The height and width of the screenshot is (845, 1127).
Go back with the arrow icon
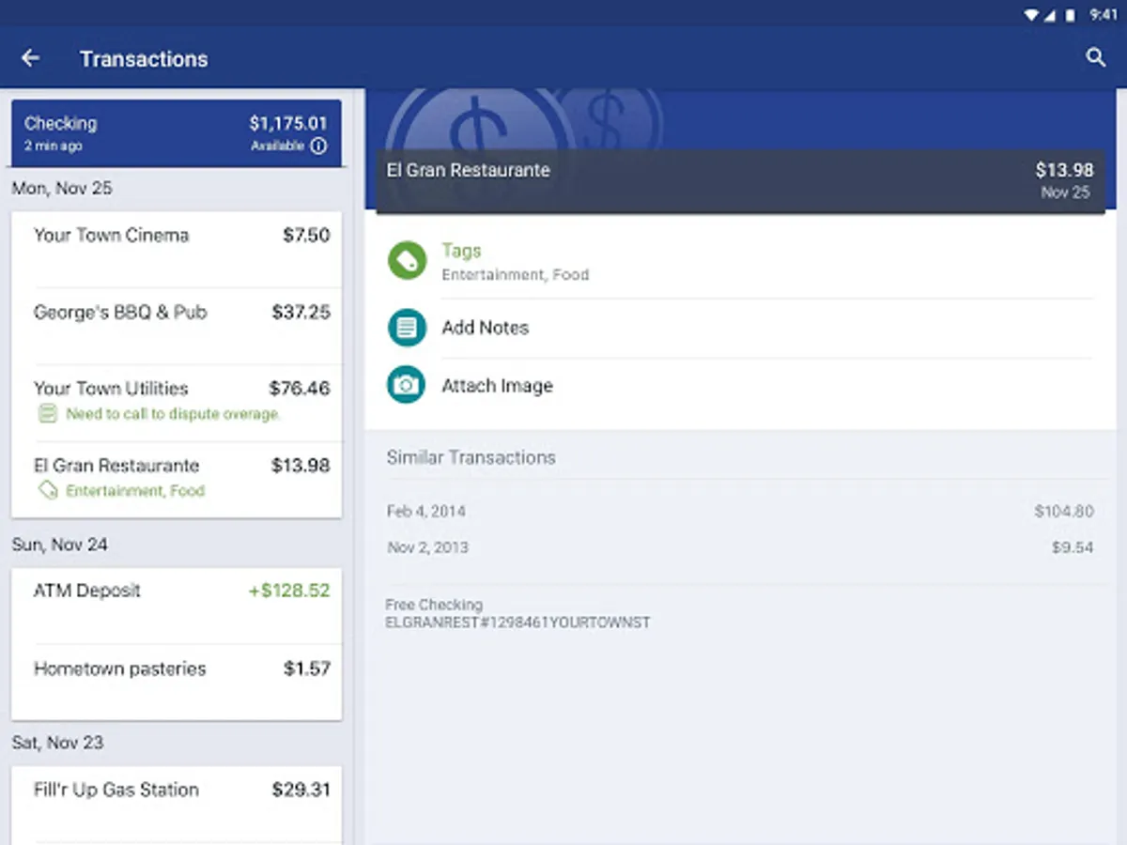31,58
